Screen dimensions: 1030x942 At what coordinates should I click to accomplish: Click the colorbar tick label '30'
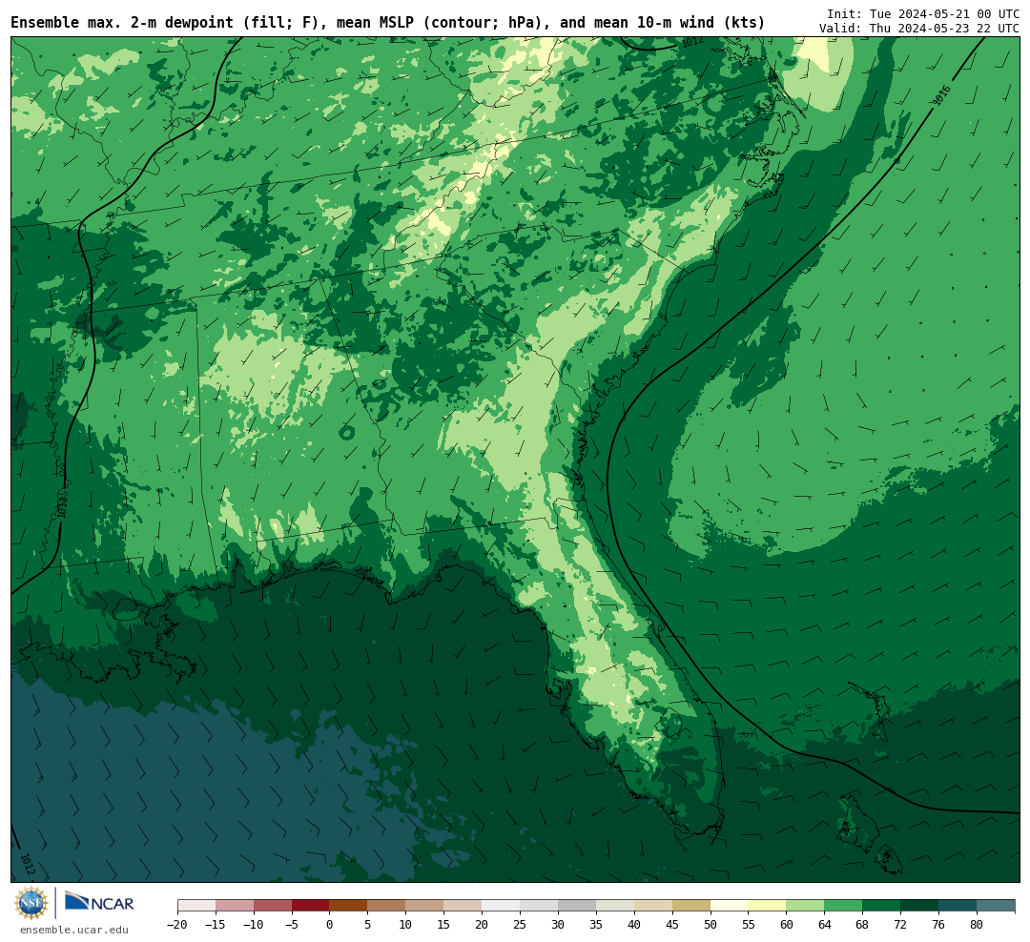point(558,925)
